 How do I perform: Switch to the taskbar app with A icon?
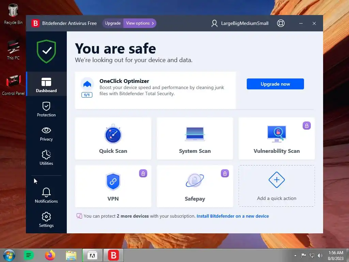click(x=92, y=255)
